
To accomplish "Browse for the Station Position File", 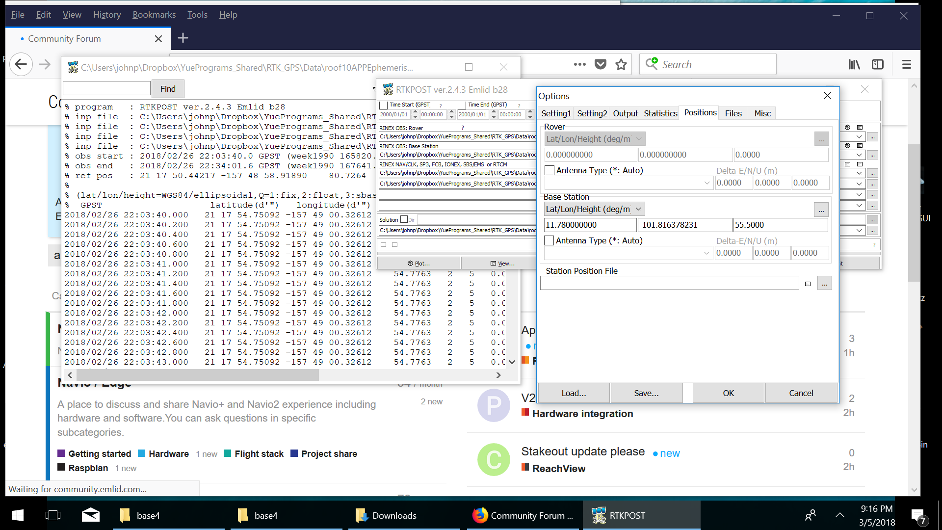I will coord(825,284).
